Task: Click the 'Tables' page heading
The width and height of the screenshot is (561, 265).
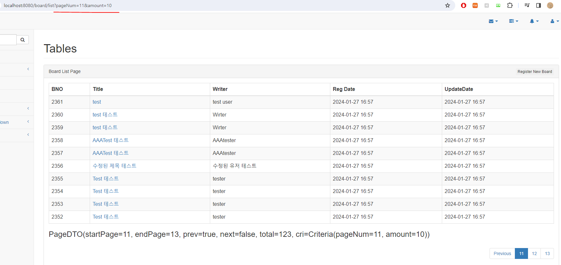Action: [x=60, y=49]
